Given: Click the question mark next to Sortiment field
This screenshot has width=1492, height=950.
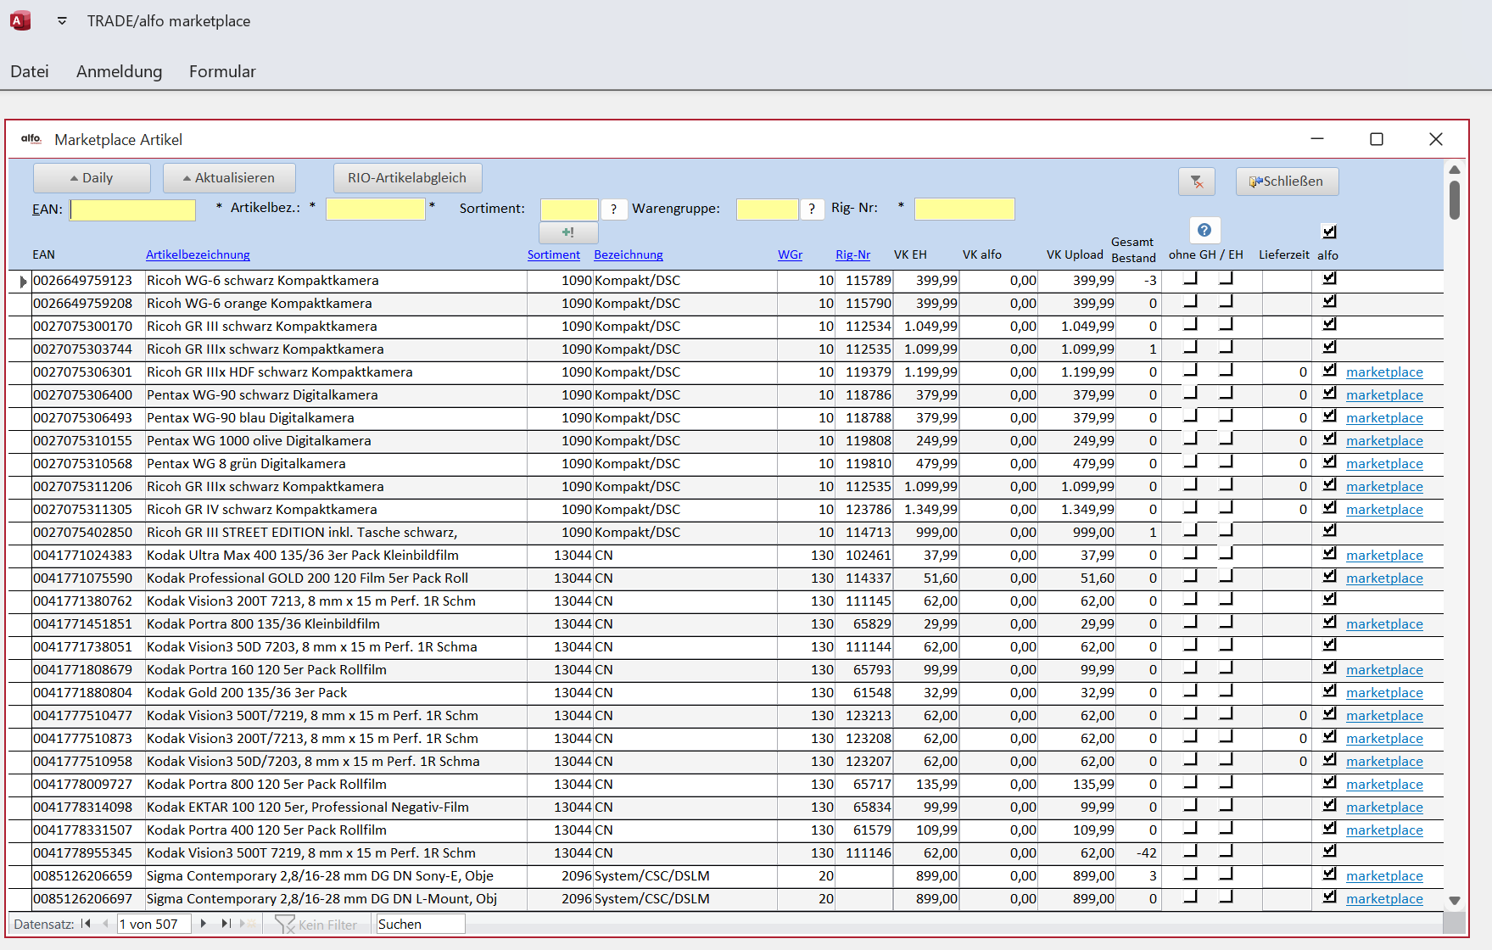Looking at the screenshot, I should point(613,209).
